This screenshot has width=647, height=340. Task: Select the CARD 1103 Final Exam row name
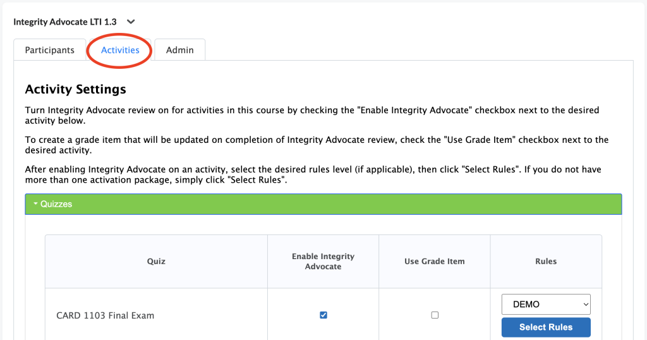click(105, 315)
